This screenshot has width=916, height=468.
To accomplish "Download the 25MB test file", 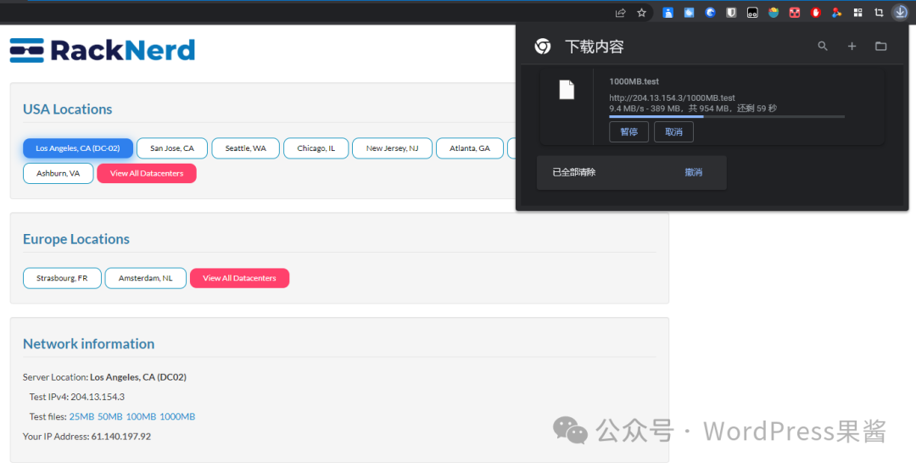I will [x=81, y=416].
